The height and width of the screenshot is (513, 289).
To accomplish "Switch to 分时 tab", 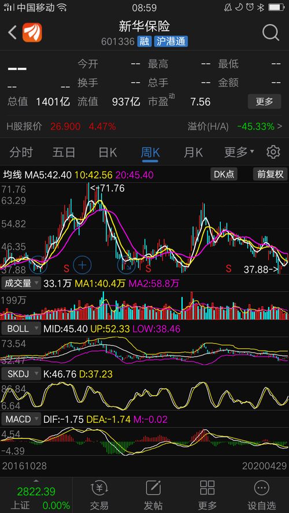I will (x=21, y=153).
